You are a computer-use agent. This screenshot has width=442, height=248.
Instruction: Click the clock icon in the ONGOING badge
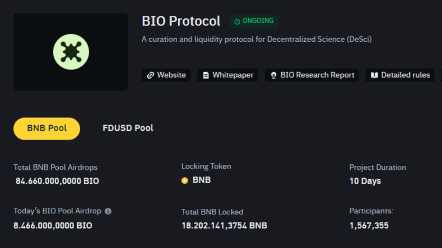point(237,21)
